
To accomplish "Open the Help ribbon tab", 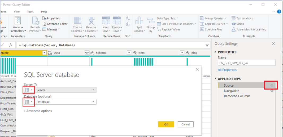I will tap(44, 12).
